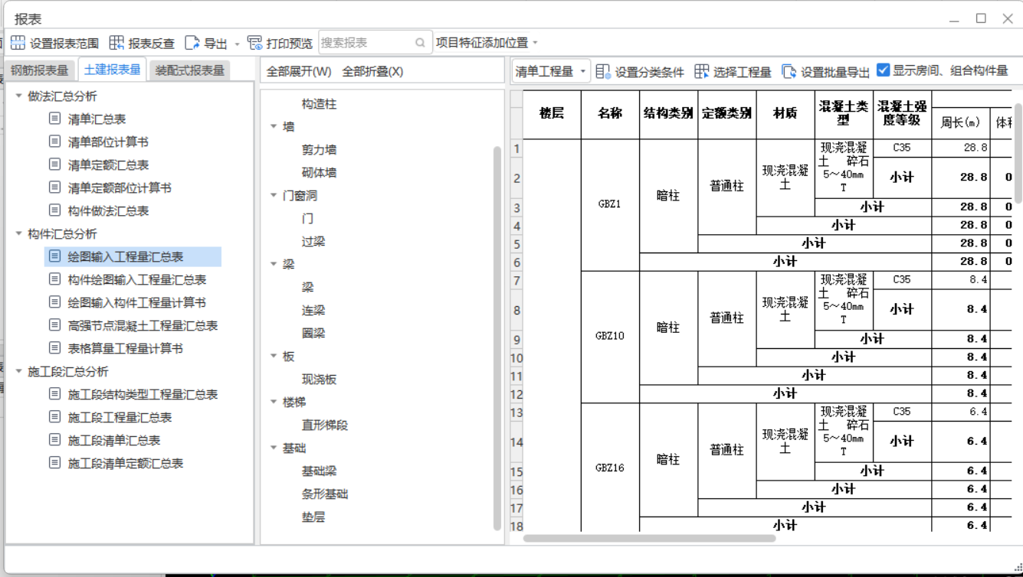This screenshot has width=1023, height=577.
Task: Collapse the 基础 component category
Action: click(274, 448)
